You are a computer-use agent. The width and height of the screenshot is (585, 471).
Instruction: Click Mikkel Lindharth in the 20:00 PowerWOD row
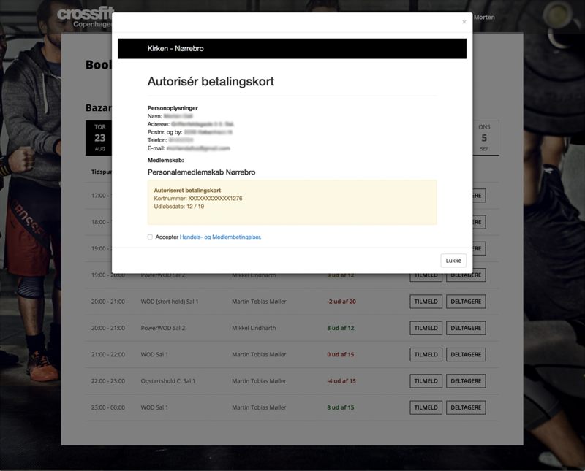(x=254, y=328)
